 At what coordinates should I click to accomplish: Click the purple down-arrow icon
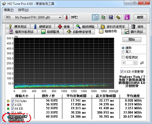coord(127,17)
